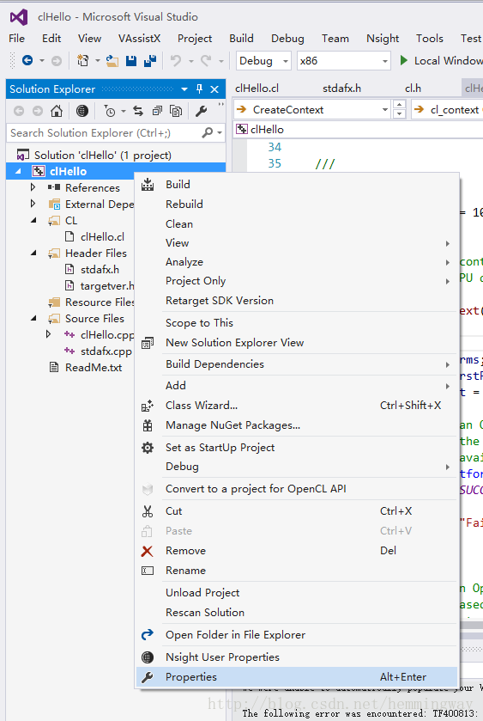Click the Nsight globe icon in Solution Explorer toolbar
Viewport: 483px width, 721px height.
pyautogui.click(x=82, y=110)
